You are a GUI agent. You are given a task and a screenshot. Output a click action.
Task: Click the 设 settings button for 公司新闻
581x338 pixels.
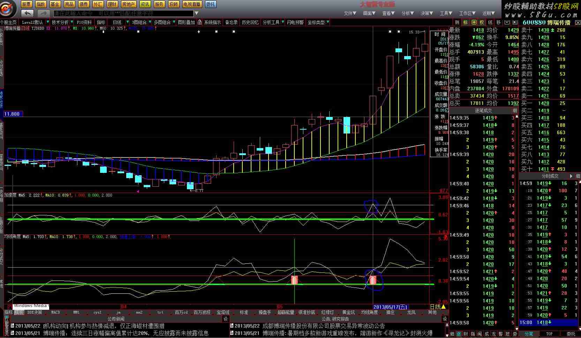click(x=225, y=319)
